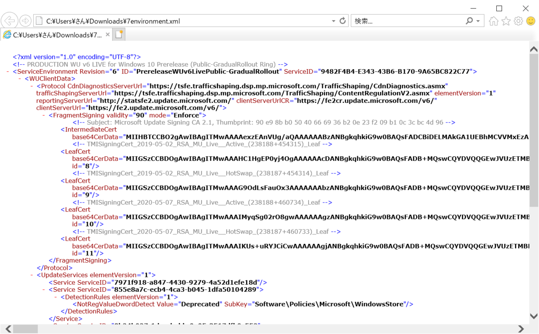Image resolution: width=539 pixels, height=334 pixels.
Task: Collapse the WUClientData node
Action: coord(20,79)
